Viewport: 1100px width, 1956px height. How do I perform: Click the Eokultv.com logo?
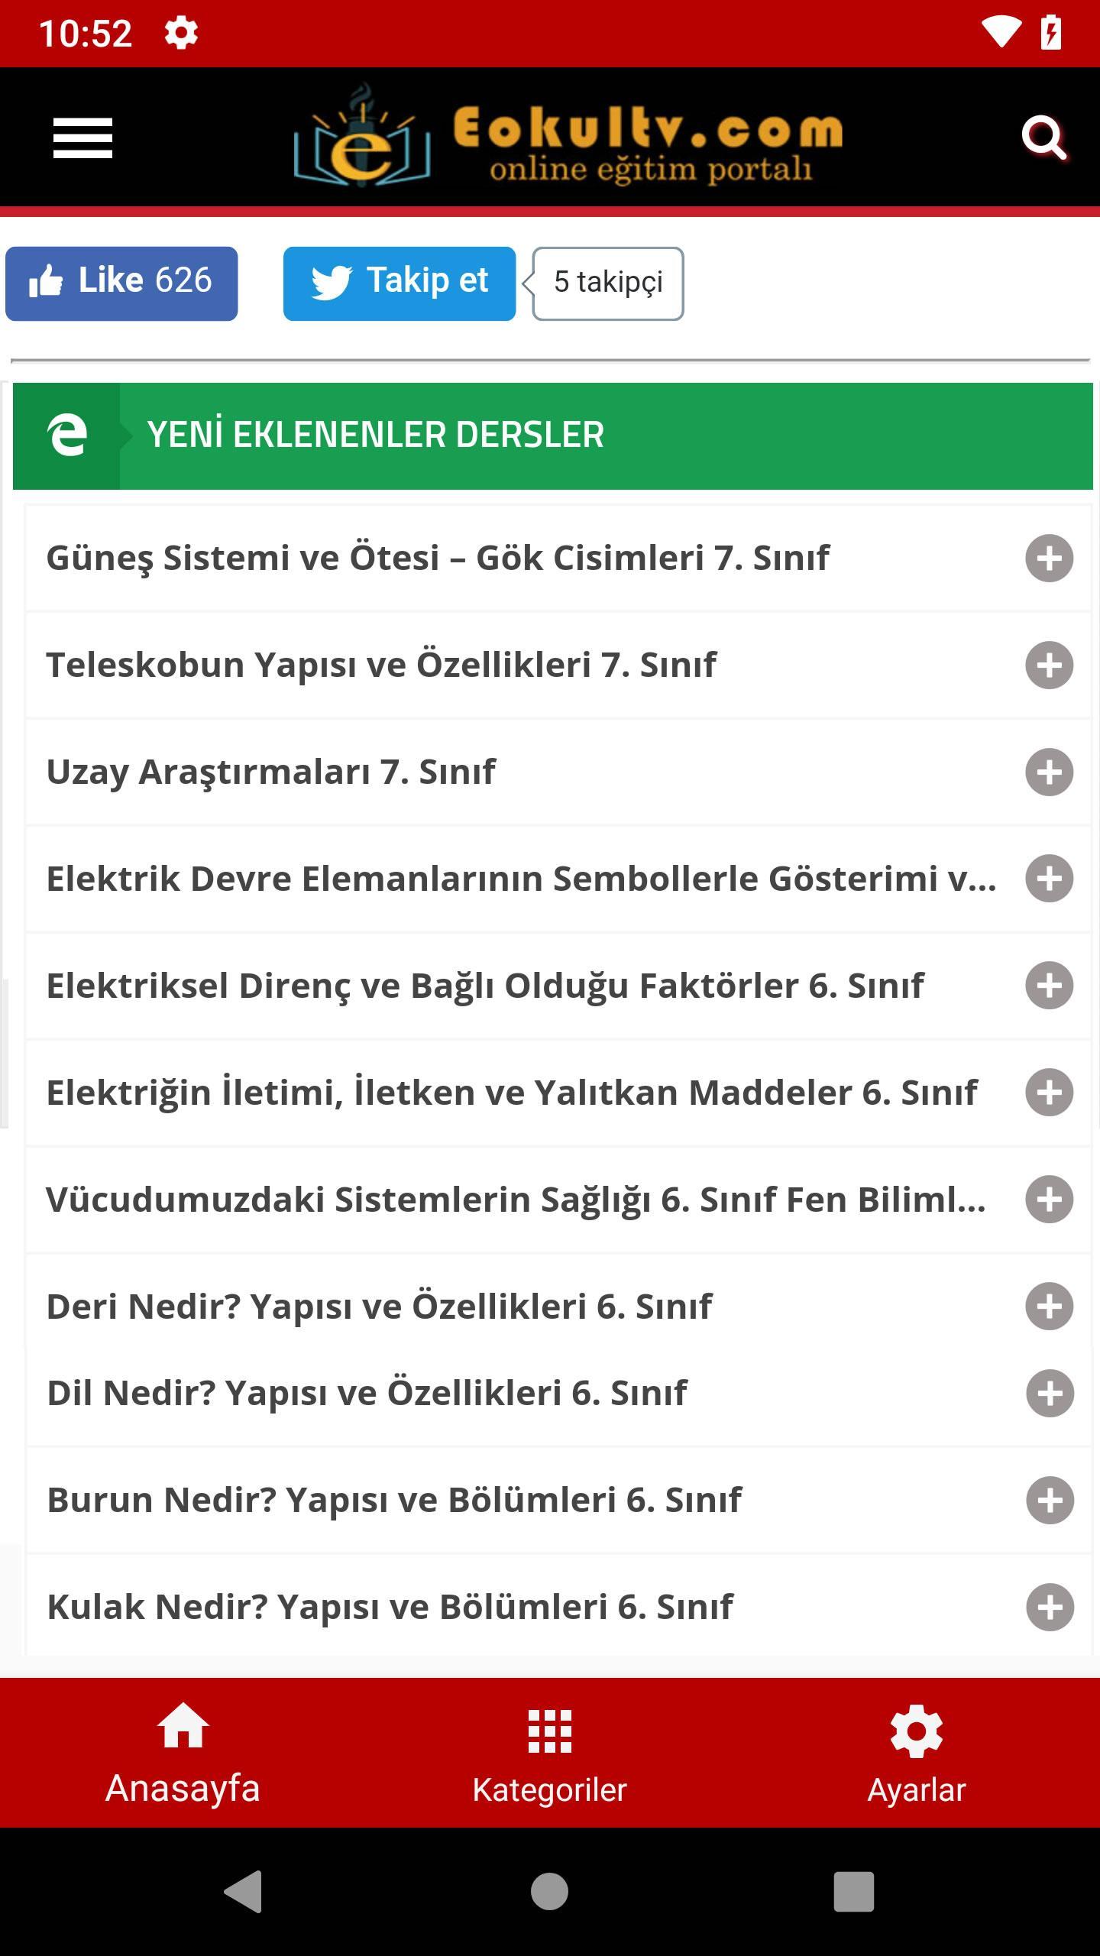tap(568, 136)
